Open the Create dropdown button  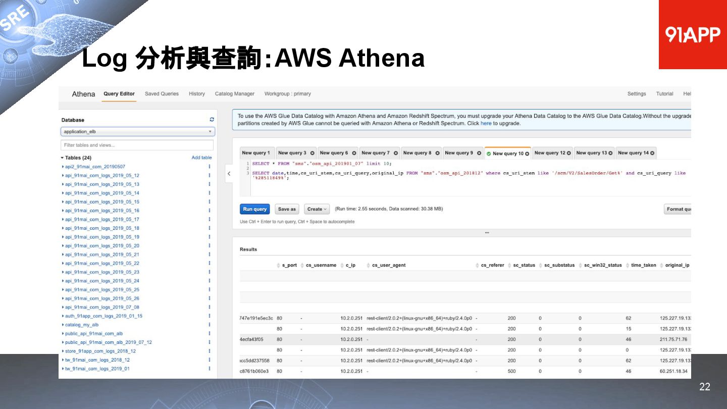(317, 209)
